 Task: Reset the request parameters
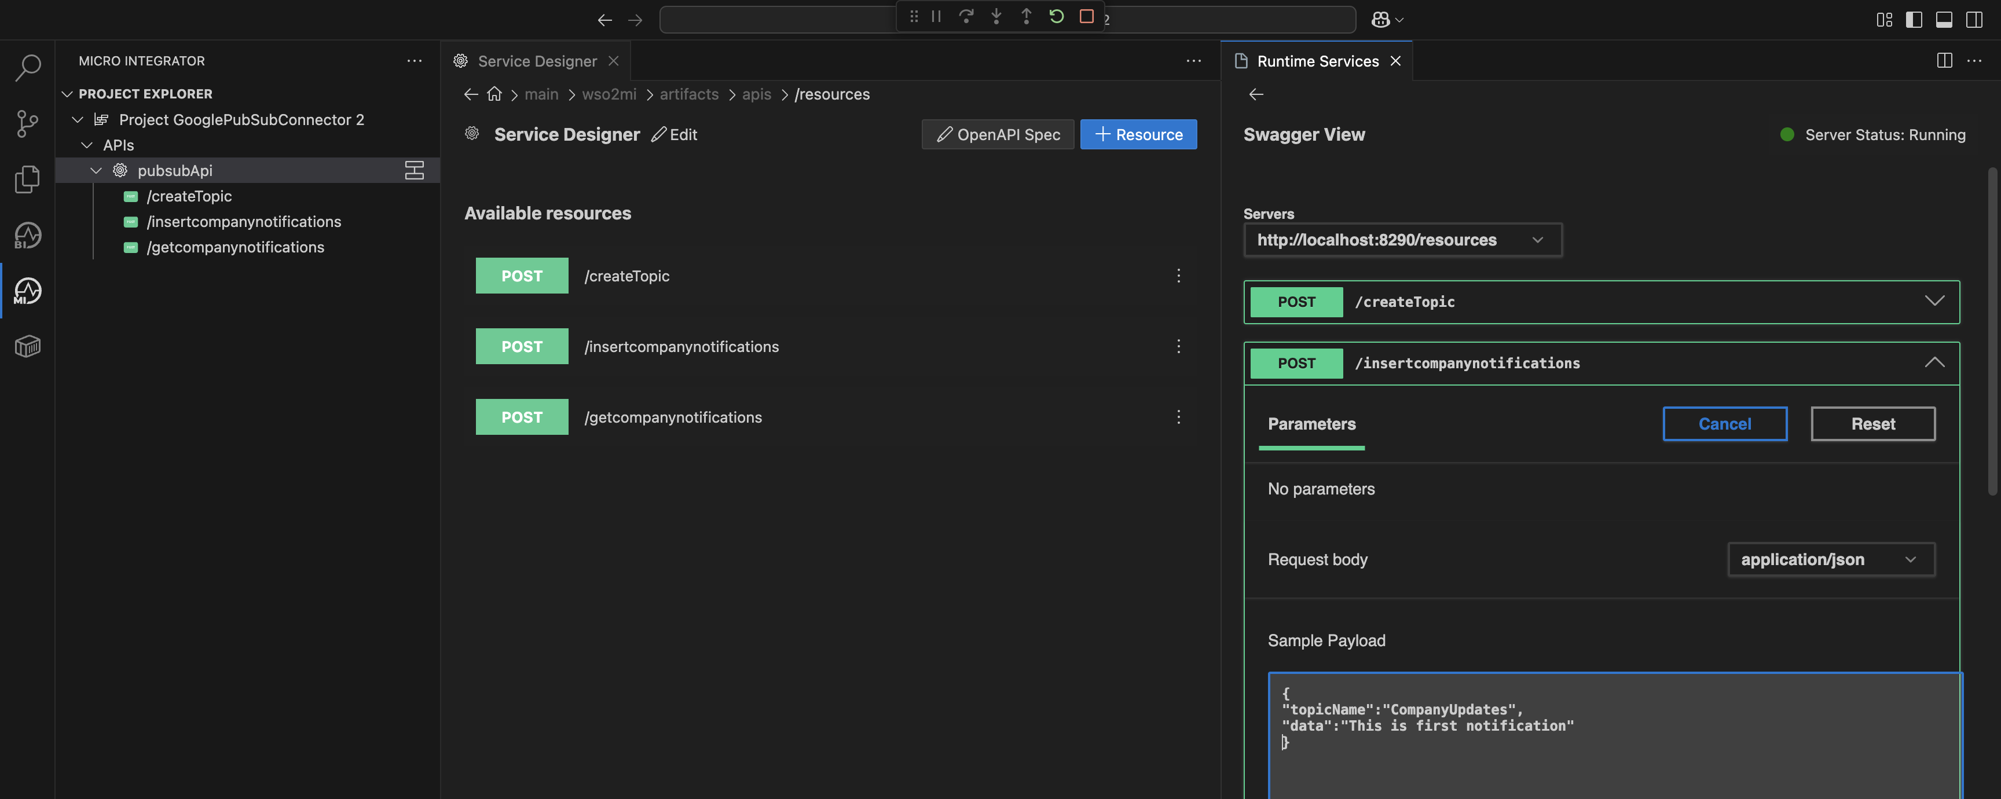1873,424
